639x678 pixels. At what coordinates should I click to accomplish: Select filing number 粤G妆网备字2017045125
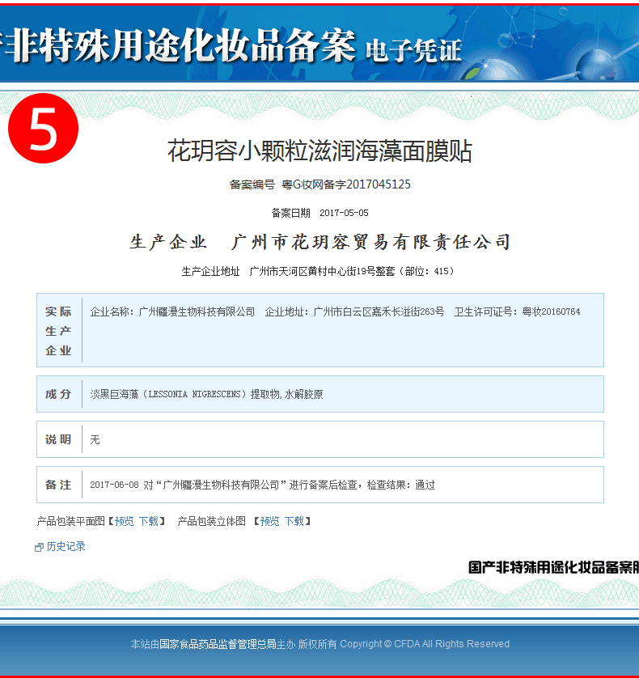point(346,184)
